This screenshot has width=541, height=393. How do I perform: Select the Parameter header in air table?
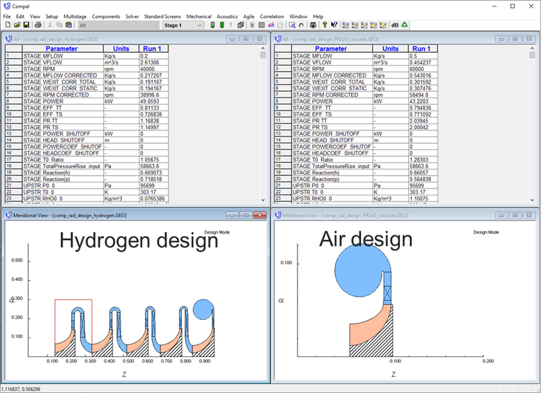331,48
